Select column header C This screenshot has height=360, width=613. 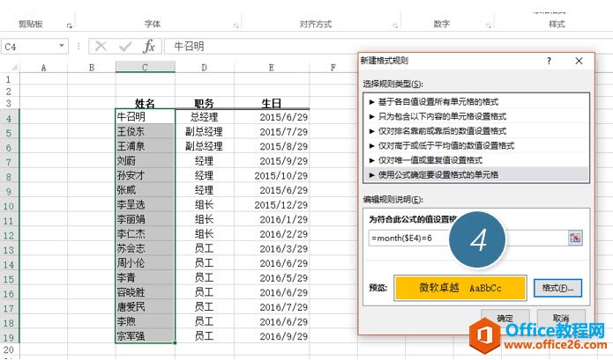click(x=145, y=68)
